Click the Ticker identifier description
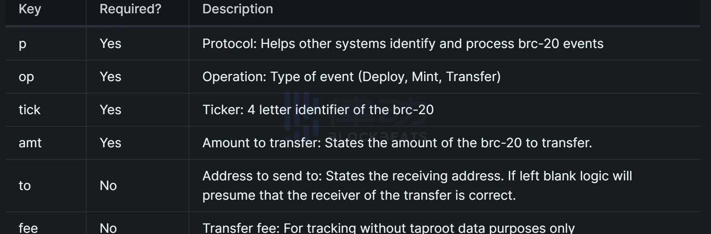Screen dimensions: 711x234 tap(318, 110)
